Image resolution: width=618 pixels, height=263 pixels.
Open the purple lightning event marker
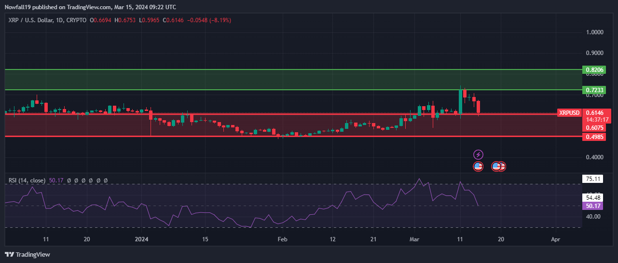(x=478, y=154)
